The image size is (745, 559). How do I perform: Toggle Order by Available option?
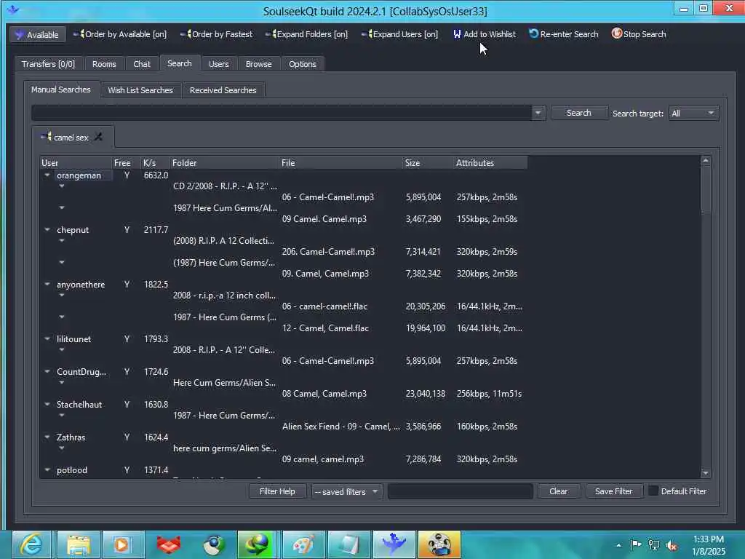[120, 34]
